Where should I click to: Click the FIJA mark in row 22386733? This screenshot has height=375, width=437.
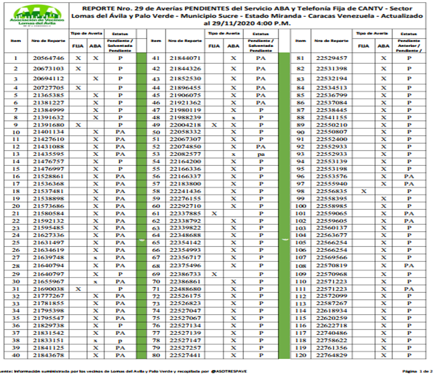(214, 274)
